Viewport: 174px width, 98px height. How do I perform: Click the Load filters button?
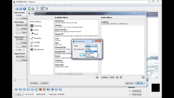[44, 83]
